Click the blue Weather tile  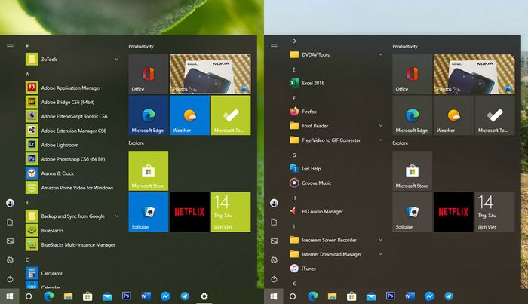189,115
